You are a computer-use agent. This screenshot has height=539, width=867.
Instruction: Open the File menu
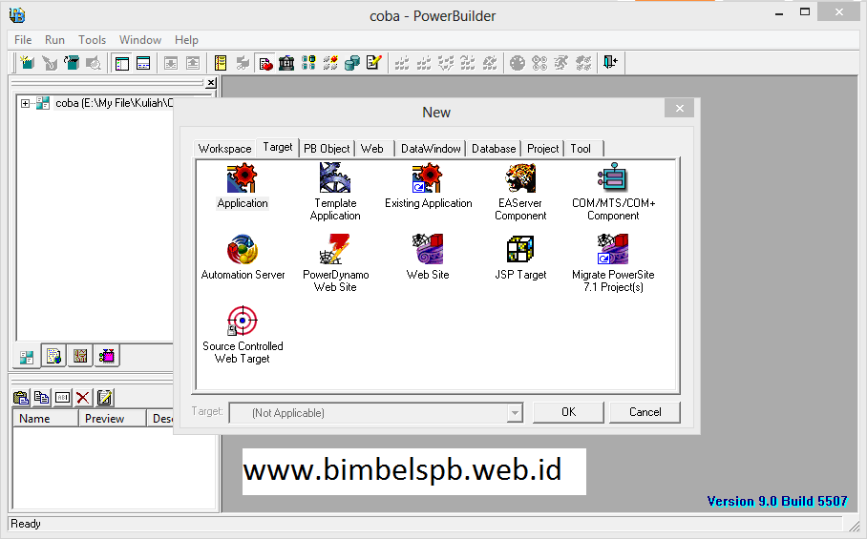tap(23, 40)
